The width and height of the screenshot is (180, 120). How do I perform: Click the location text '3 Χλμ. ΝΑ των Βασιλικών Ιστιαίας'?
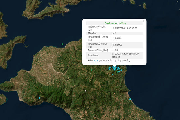click(125, 55)
